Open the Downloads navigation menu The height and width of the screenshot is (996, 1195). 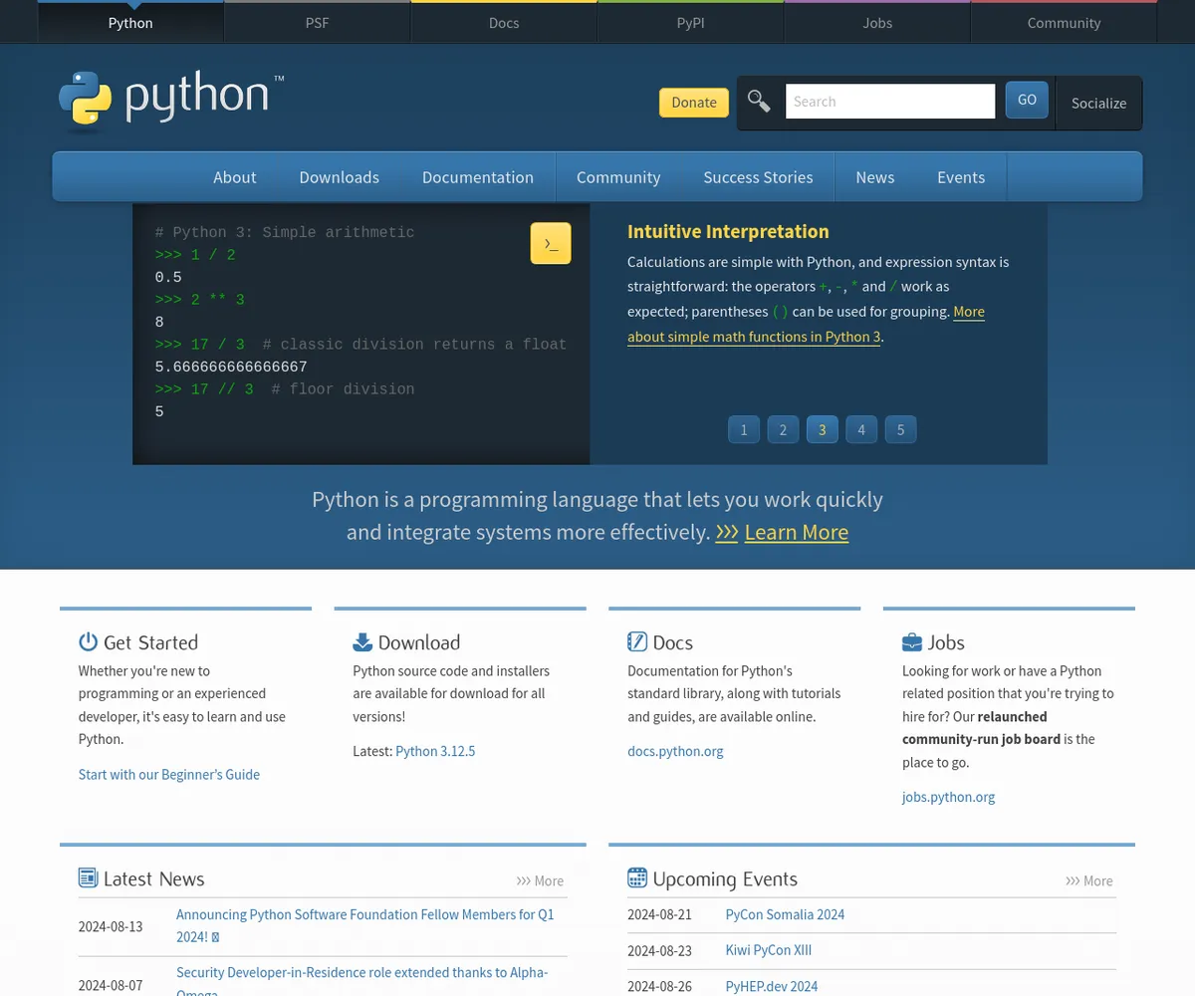[x=339, y=177]
